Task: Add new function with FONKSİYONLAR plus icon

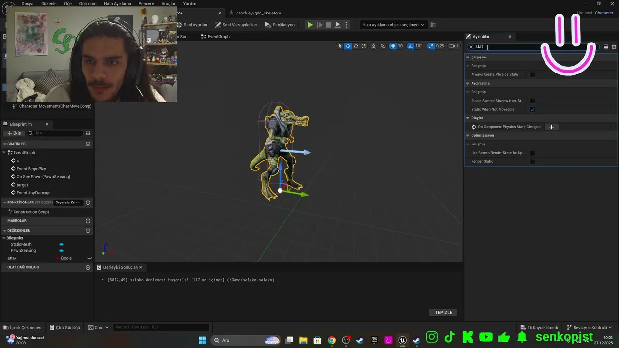Action: [88, 203]
